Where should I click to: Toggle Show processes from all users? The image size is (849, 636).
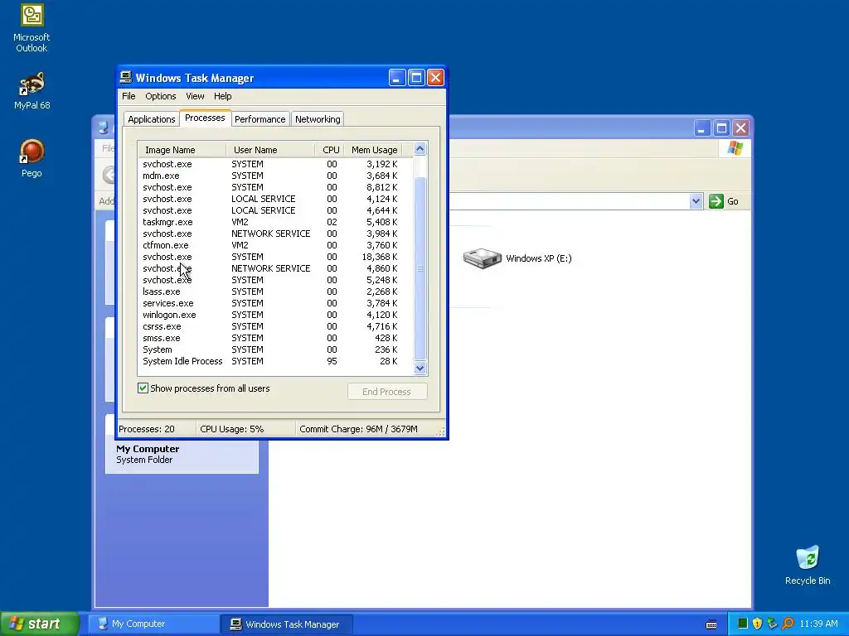(x=143, y=388)
